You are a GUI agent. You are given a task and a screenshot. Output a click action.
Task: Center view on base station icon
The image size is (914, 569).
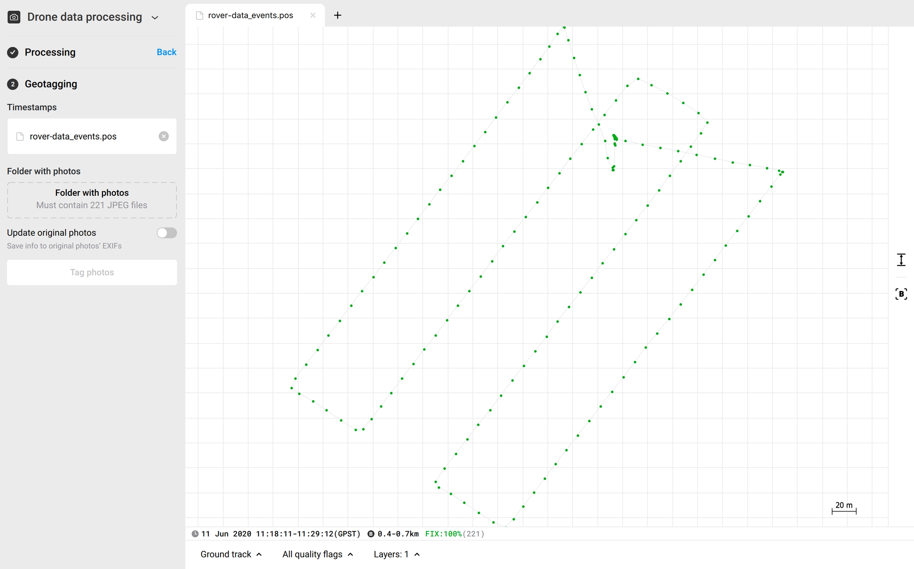coord(901,294)
